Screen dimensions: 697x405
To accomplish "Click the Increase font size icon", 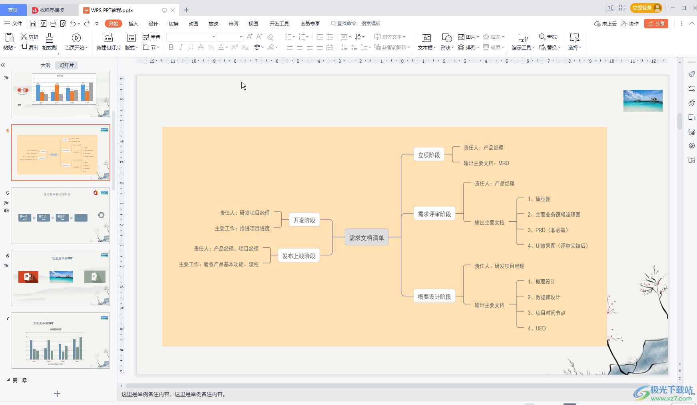I will [249, 37].
